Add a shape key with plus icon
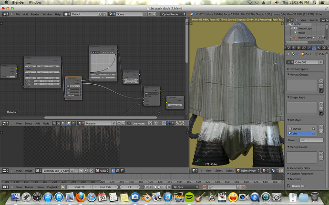Image resolution: width=329 pixels, height=205 pixels. pos(321,104)
